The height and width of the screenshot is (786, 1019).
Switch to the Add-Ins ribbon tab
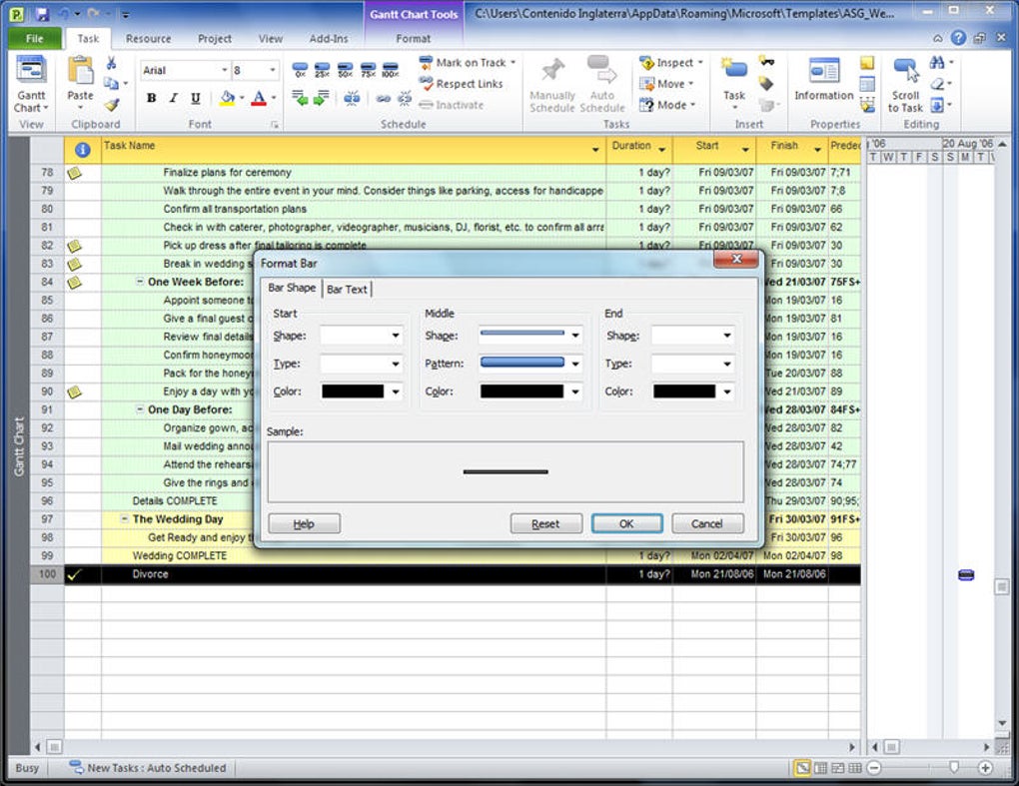(x=329, y=38)
